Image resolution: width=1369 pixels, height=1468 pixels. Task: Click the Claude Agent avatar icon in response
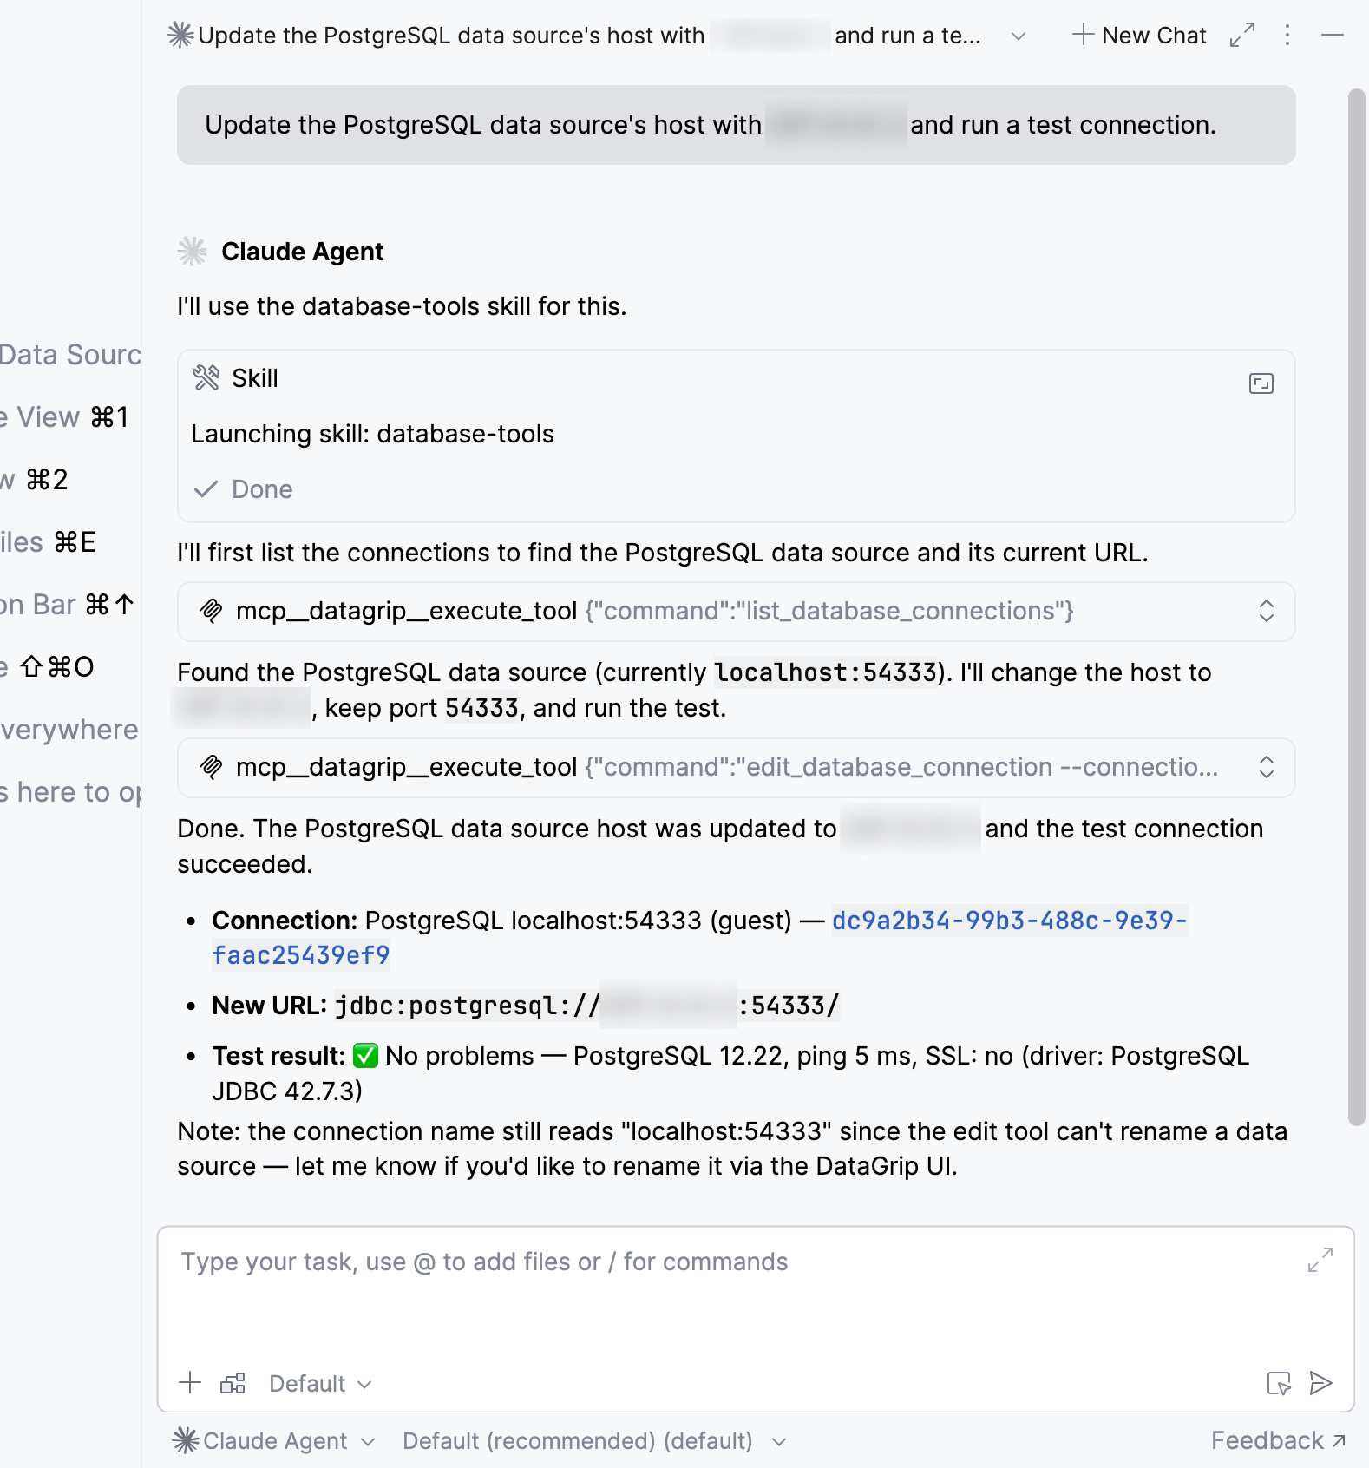(x=193, y=252)
